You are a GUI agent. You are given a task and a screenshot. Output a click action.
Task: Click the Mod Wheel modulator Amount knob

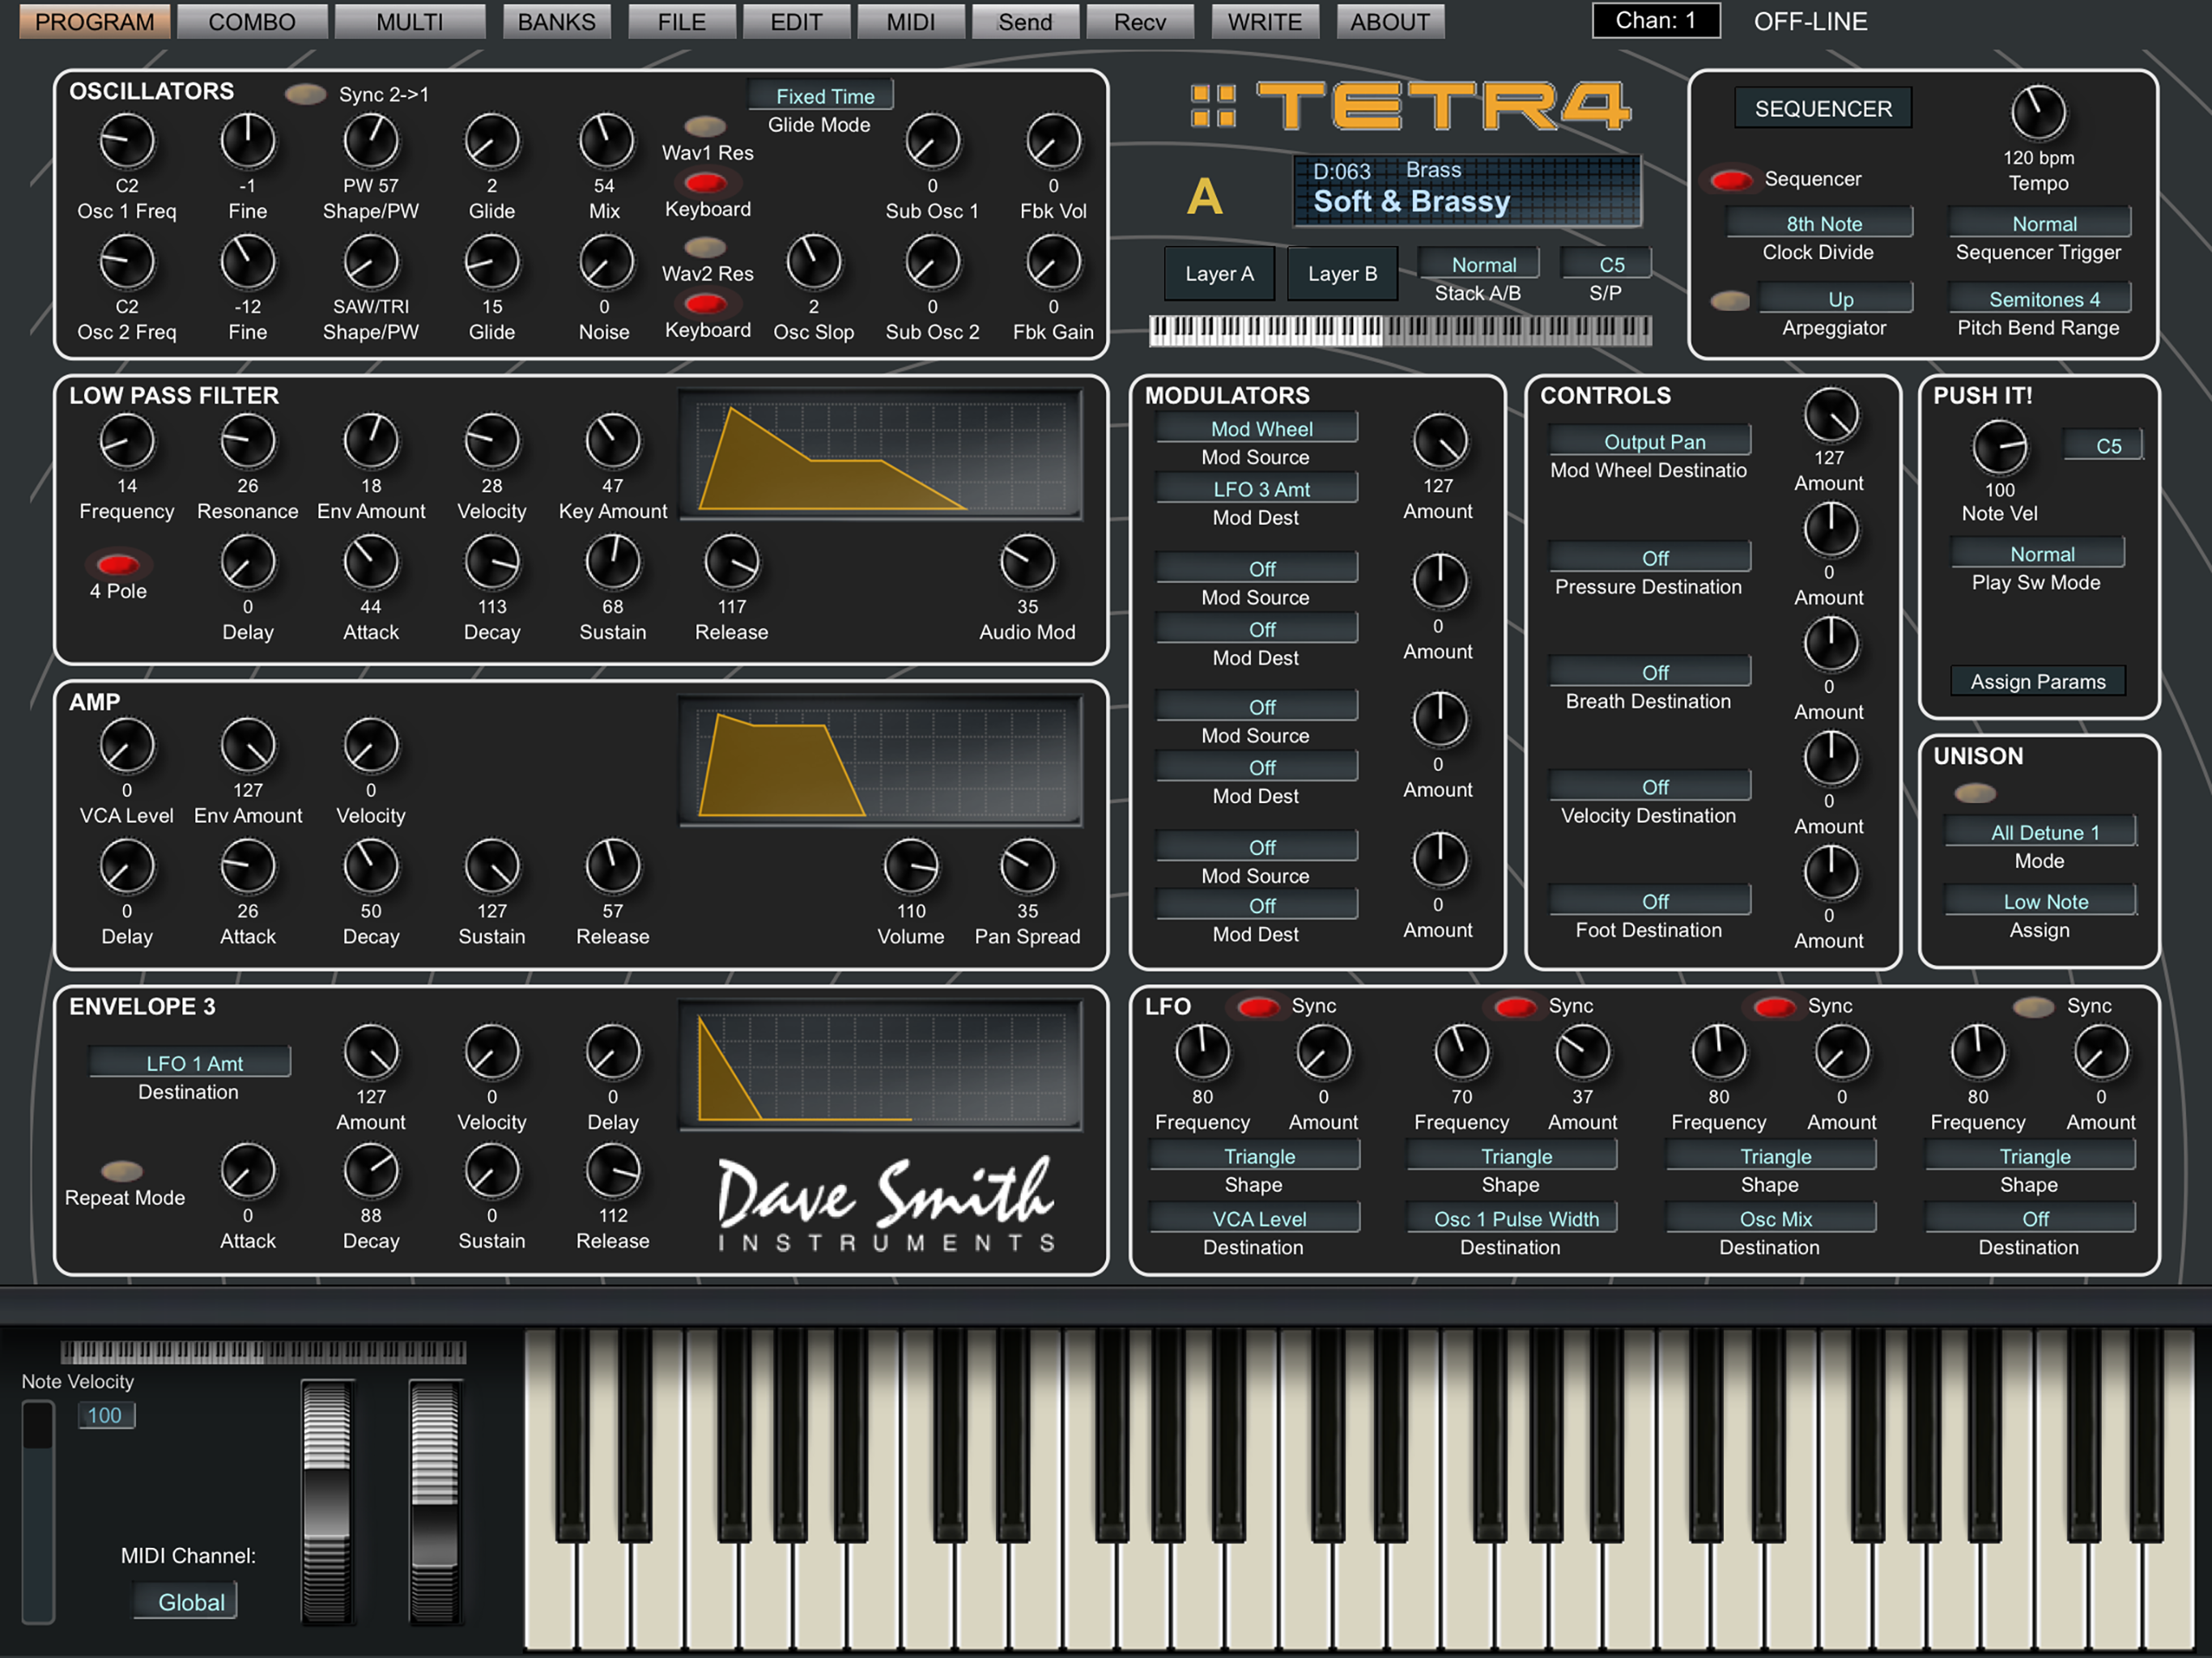1439,442
